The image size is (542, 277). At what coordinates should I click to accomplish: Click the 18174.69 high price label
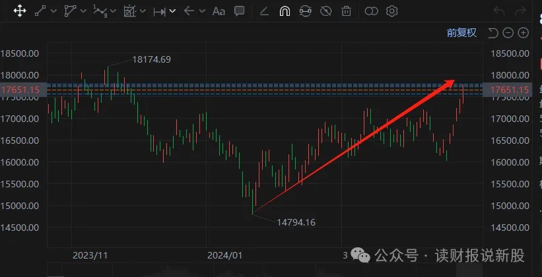tap(151, 60)
